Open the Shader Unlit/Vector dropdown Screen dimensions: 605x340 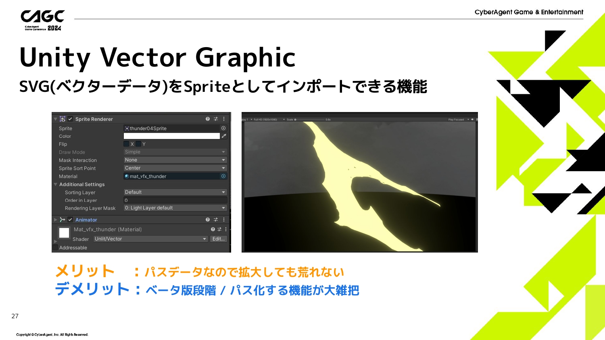[x=151, y=239]
